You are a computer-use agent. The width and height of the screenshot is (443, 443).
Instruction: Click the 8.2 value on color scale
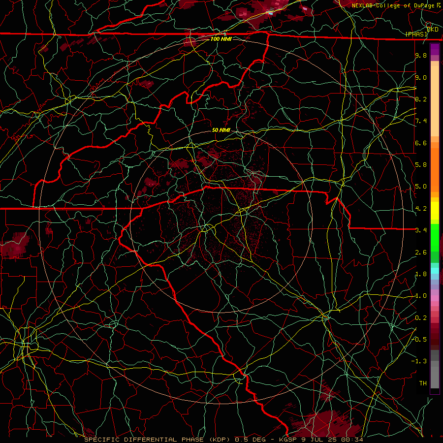pos(421,99)
